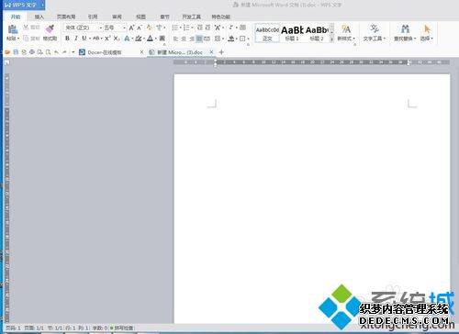Click the Paste icon in the ribbon
Image resolution: width=459 pixels, height=334 pixels.
click(13, 29)
